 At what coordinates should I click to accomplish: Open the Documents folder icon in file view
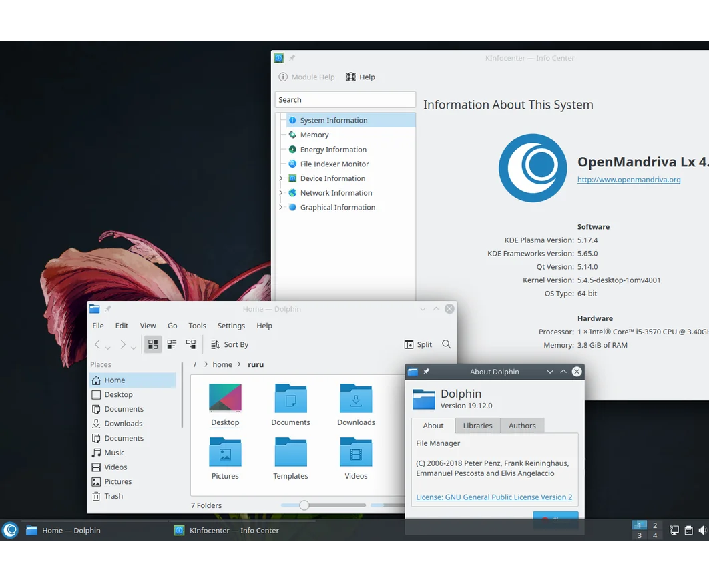click(291, 398)
